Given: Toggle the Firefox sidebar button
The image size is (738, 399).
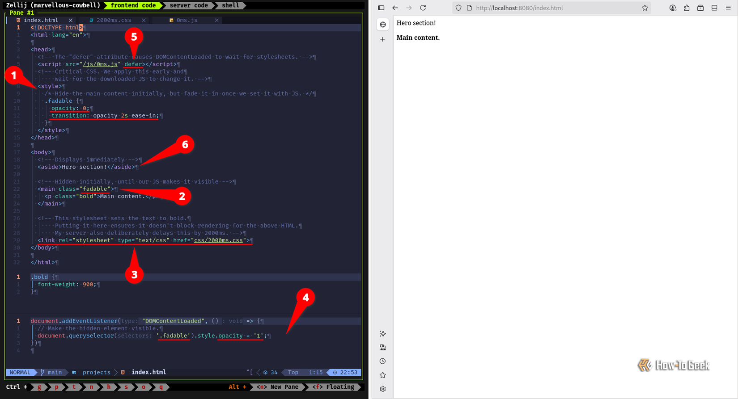Looking at the screenshot, I should tap(381, 8).
